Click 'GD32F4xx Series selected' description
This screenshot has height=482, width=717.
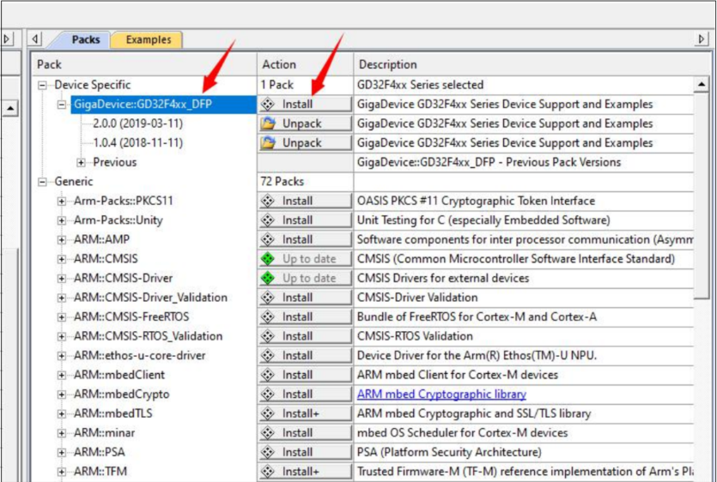tap(420, 85)
